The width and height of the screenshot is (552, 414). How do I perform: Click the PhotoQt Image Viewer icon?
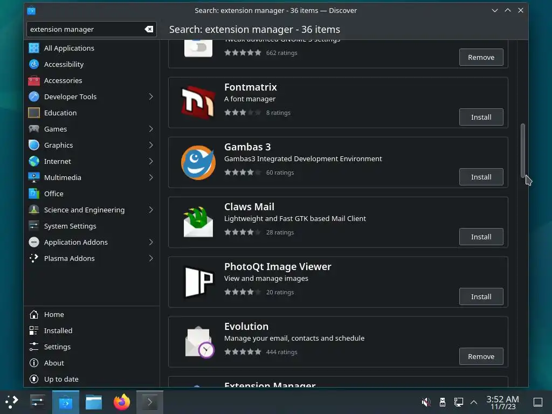click(198, 282)
